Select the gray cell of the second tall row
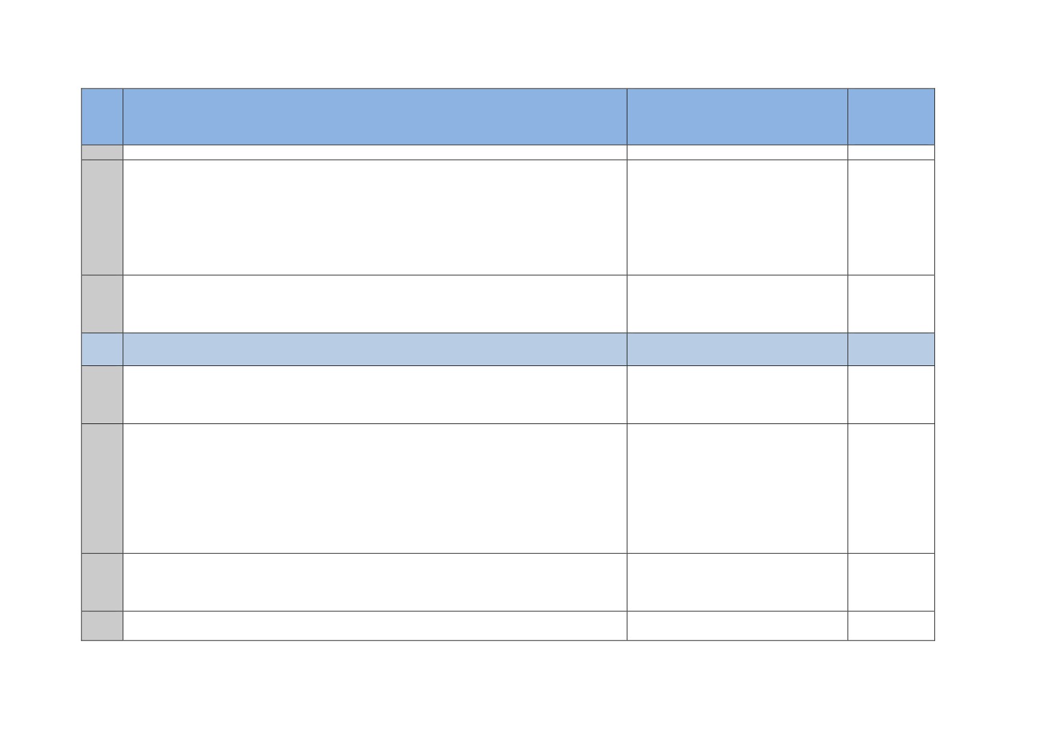Image resolution: width=1048 pixels, height=741 pixels. click(102, 489)
